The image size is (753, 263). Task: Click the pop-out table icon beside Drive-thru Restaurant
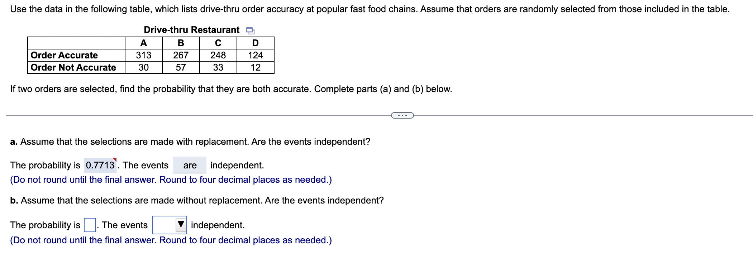250,31
